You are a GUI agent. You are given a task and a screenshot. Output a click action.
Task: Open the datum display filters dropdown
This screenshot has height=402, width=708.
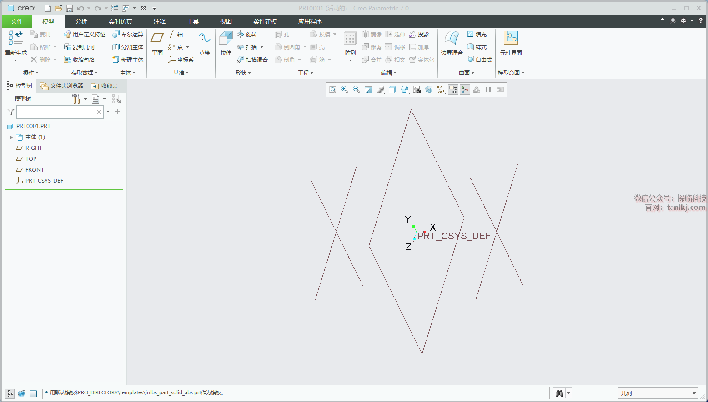click(441, 90)
